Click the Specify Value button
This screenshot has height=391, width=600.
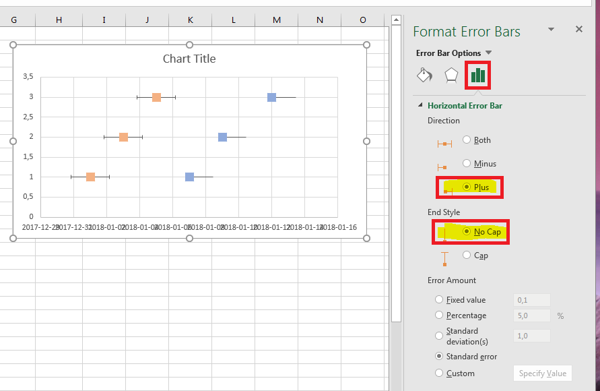point(543,373)
